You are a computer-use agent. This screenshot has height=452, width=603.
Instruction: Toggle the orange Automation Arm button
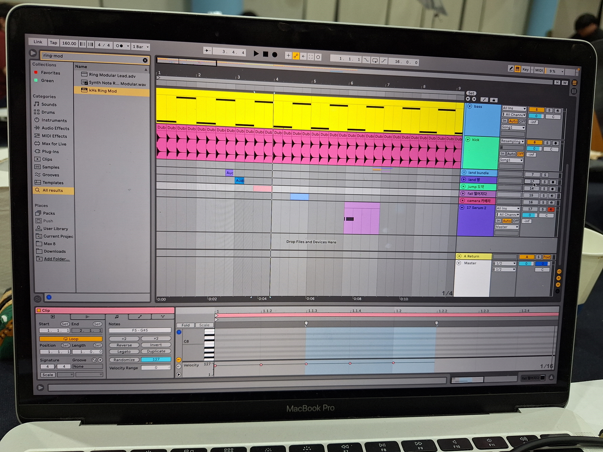pos(296,56)
